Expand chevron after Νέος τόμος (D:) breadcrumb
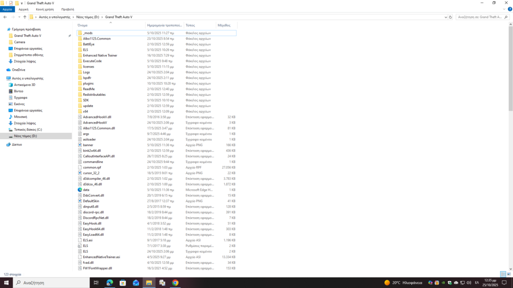513x288 pixels. point(102,17)
